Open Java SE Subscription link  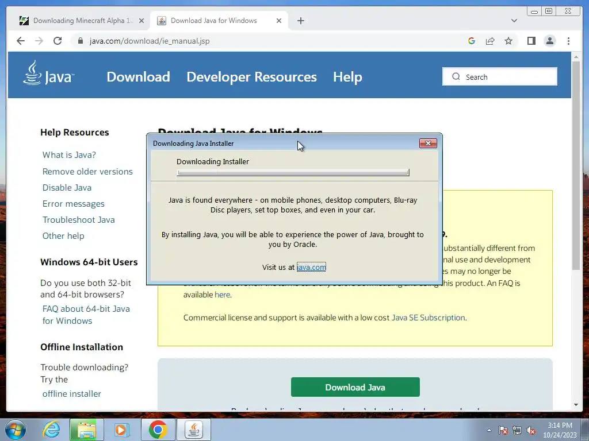click(428, 318)
